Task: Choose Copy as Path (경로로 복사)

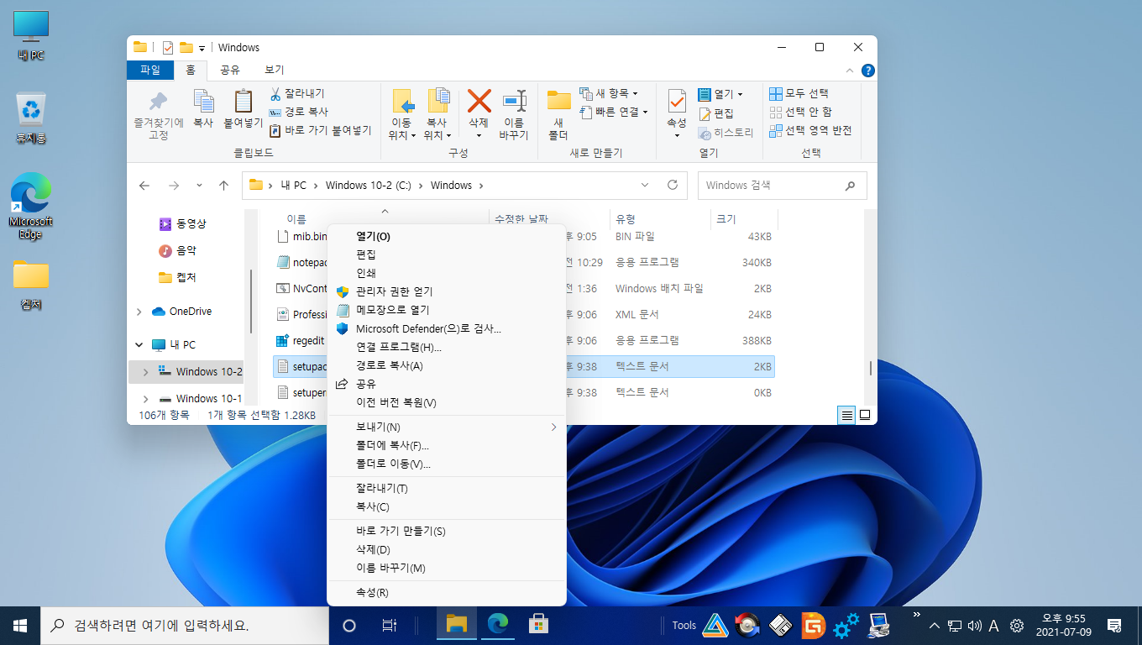Action: coord(446,365)
